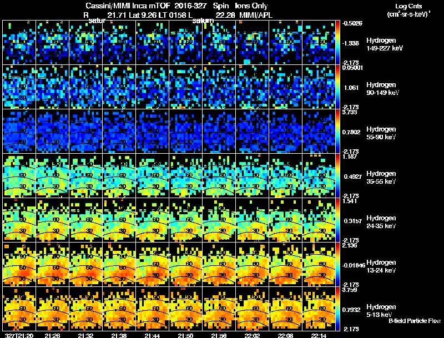Open the 55-90 keV panel in the 22:02 column
The height and width of the screenshot is (338, 444).
(x=253, y=132)
